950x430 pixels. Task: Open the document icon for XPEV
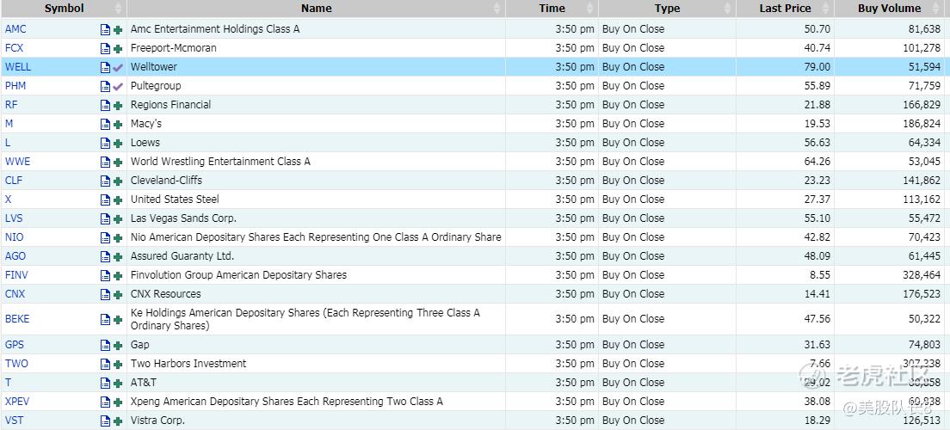click(x=106, y=402)
